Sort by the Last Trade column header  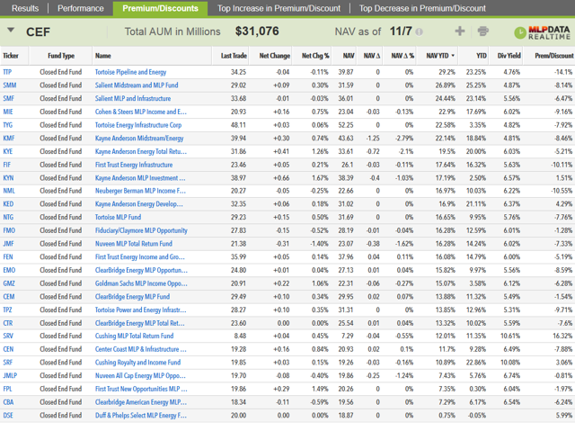(234, 56)
